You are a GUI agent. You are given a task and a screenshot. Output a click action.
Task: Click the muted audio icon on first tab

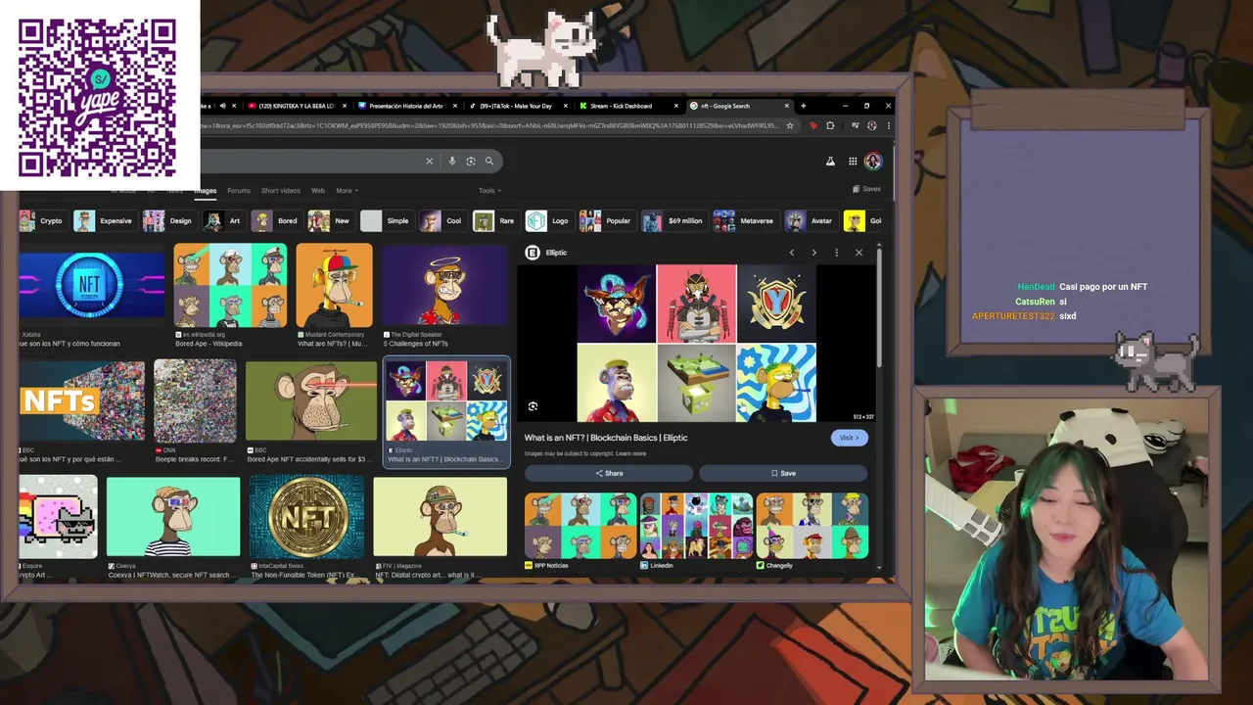point(222,106)
